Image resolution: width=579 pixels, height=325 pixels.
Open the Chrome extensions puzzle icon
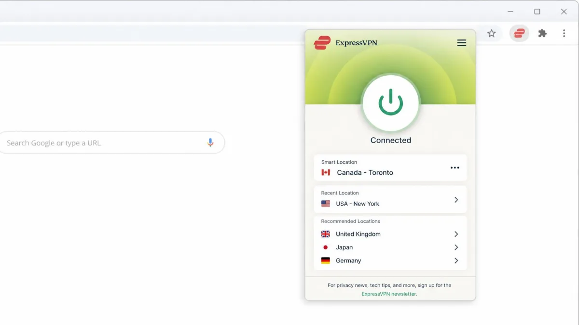tap(542, 33)
